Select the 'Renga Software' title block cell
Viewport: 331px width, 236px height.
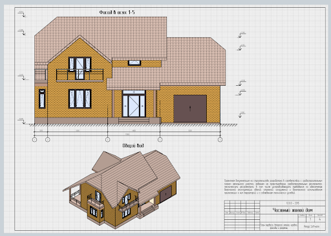click(312, 226)
